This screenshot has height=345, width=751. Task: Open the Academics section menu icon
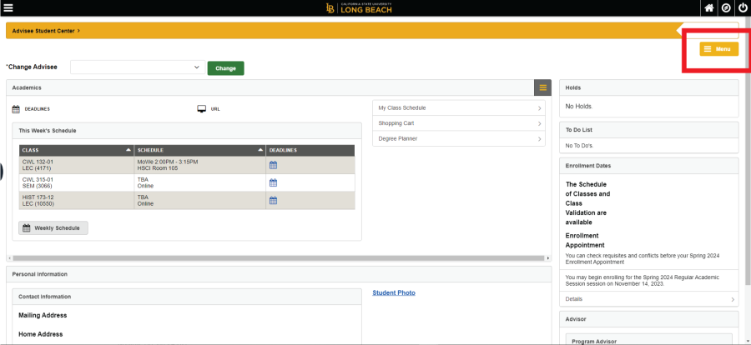[542, 87]
